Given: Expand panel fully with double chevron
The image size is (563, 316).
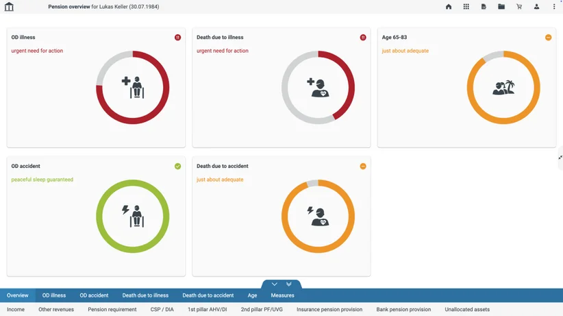Looking at the screenshot, I should 288,284.
